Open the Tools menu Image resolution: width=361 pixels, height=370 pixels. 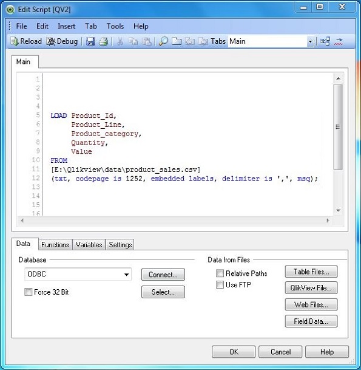[115, 26]
